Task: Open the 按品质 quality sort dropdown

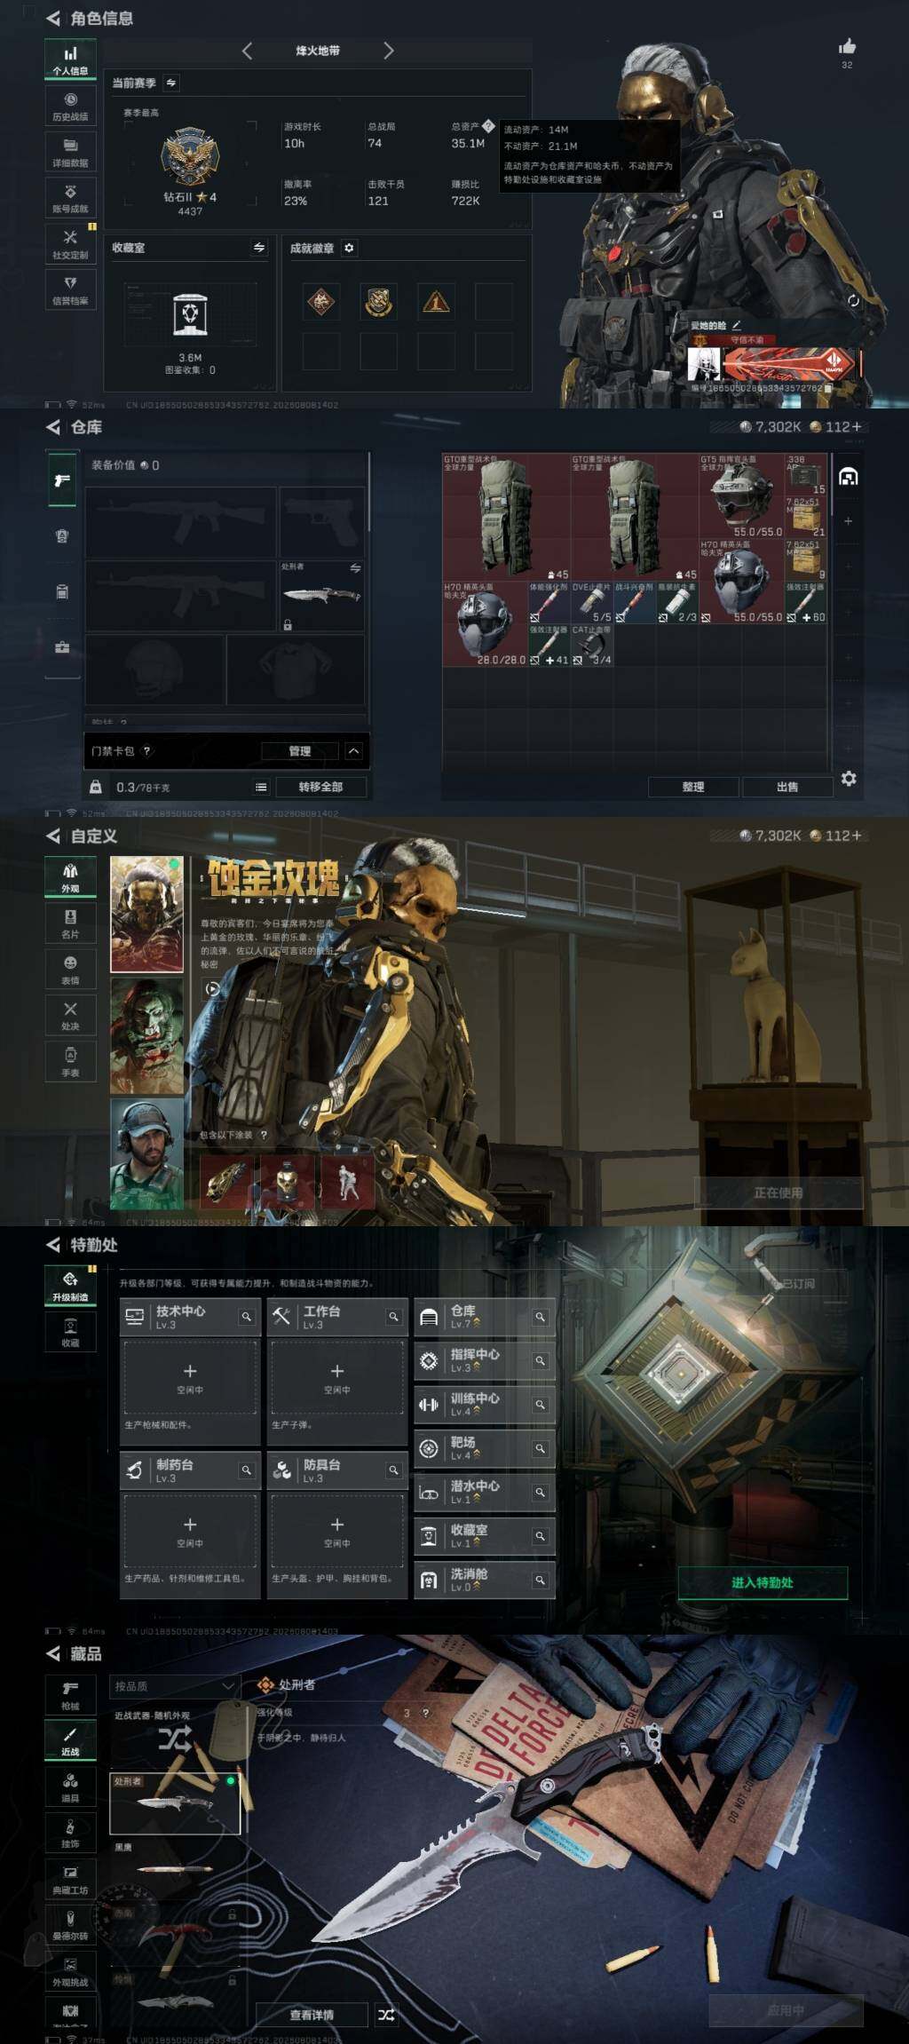Action: click(x=175, y=1685)
